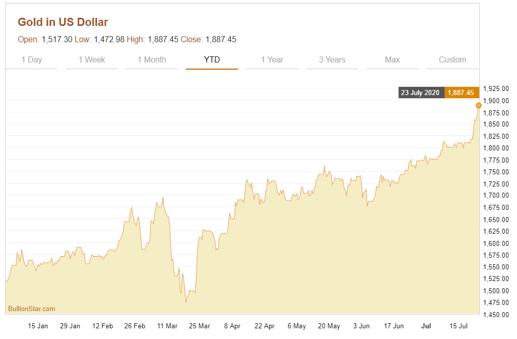The image size is (517, 339).
Task: Click the 6 May axis label
Action: (x=297, y=326)
